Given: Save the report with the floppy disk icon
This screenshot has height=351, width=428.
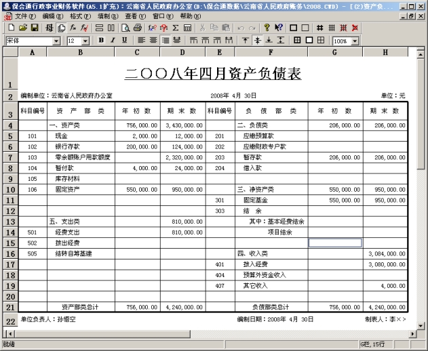Looking at the screenshot, I should (x=34, y=28).
